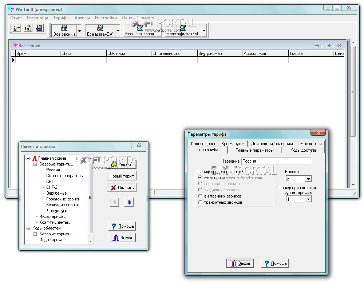Click the Редакт. edit button
This screenshot has width=364, height=283.
(x=122, y=164)
